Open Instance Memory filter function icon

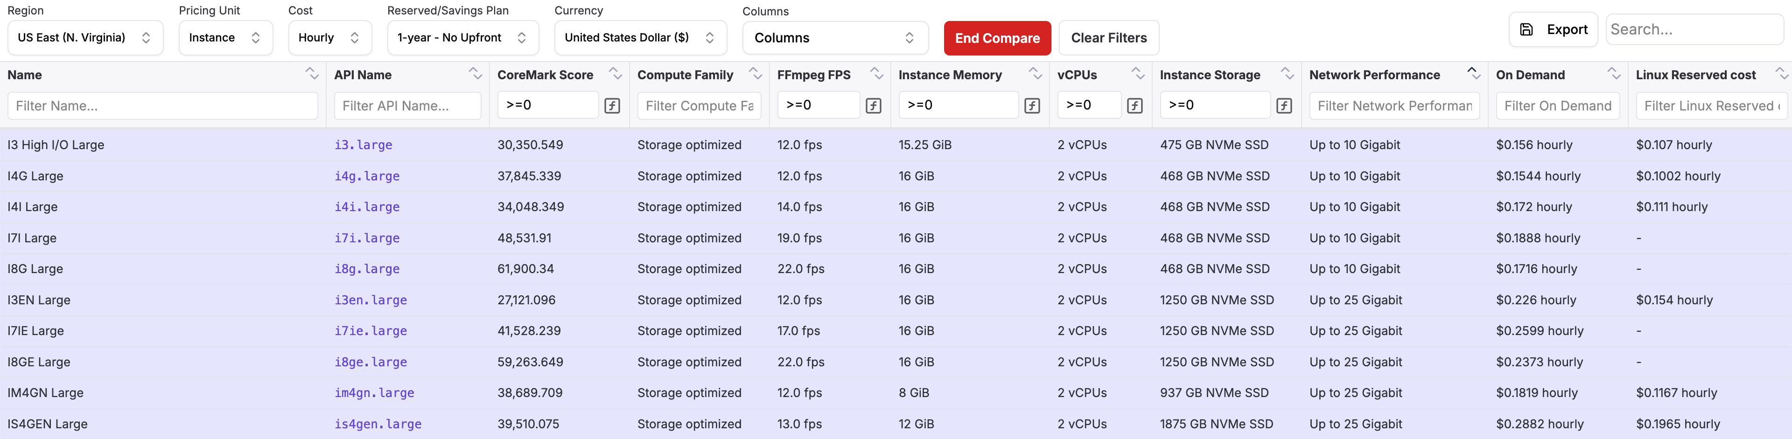1032,106
